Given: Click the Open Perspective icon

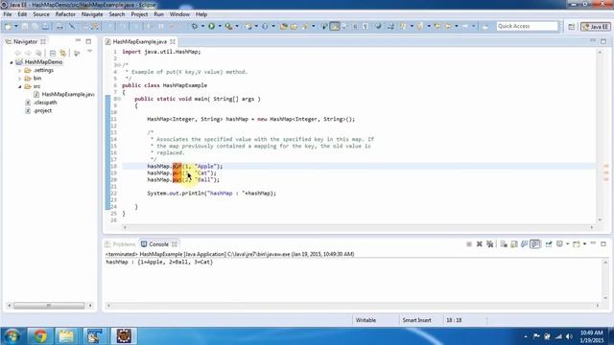Looking at the screenshot, I should pyautogui.click(x=572, y=27).
